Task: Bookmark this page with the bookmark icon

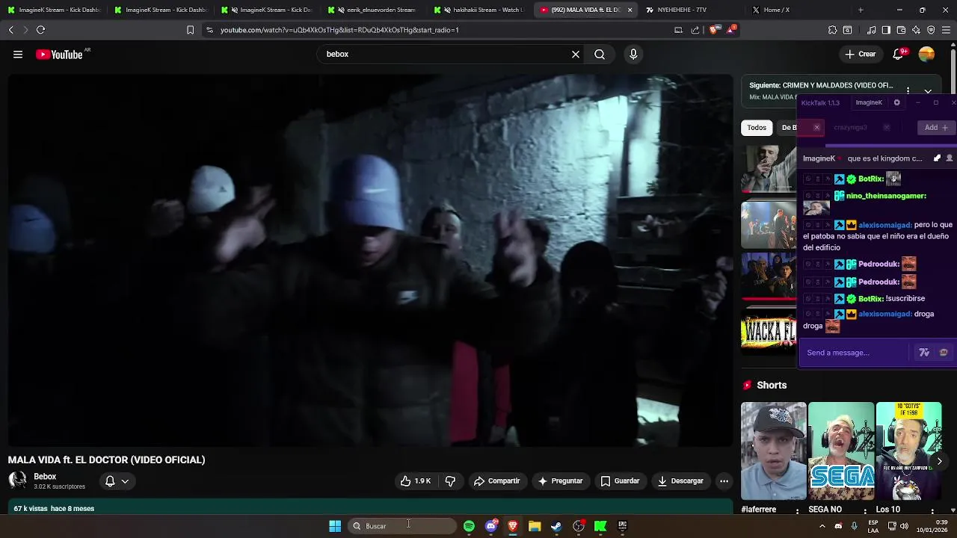Action: 190,30
